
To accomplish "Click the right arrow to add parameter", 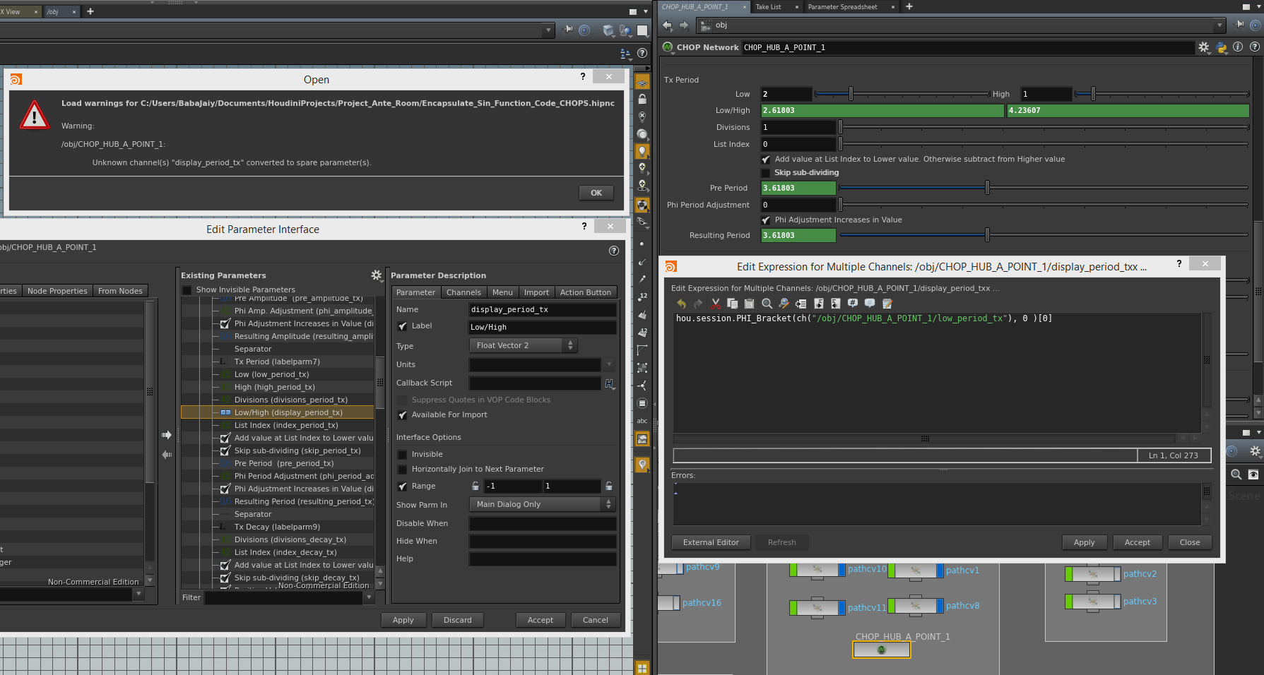I will [x=167, y=435].
